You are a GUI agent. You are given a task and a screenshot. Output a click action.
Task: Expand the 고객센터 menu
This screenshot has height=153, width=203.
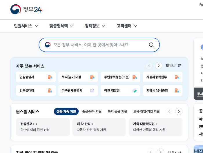click(127, 26)
